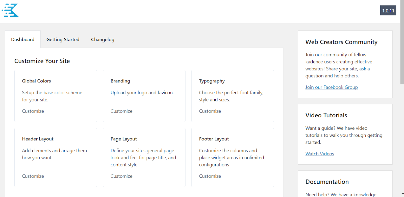Screen dimensions: 404x197
Task: Select the Typography card heading
Action: point(212,81)
